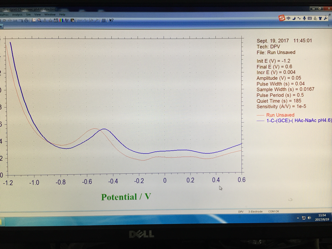Click the smoothing curve toolbar icon
This screenshot has height=249, width=332.
(80, 20)
